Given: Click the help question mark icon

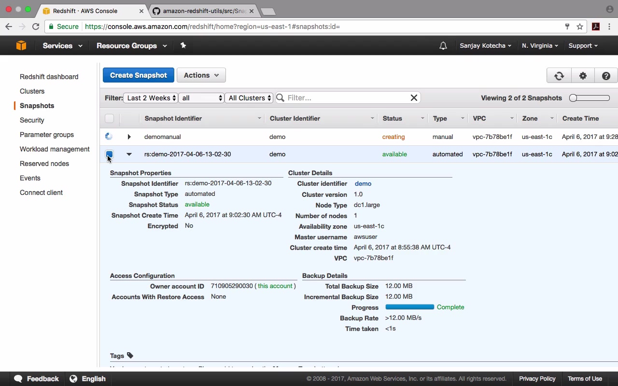Looking at the screenshot, I should [606, 76].
